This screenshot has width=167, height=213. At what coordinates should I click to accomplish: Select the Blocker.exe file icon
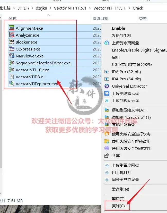coord(12,42)
